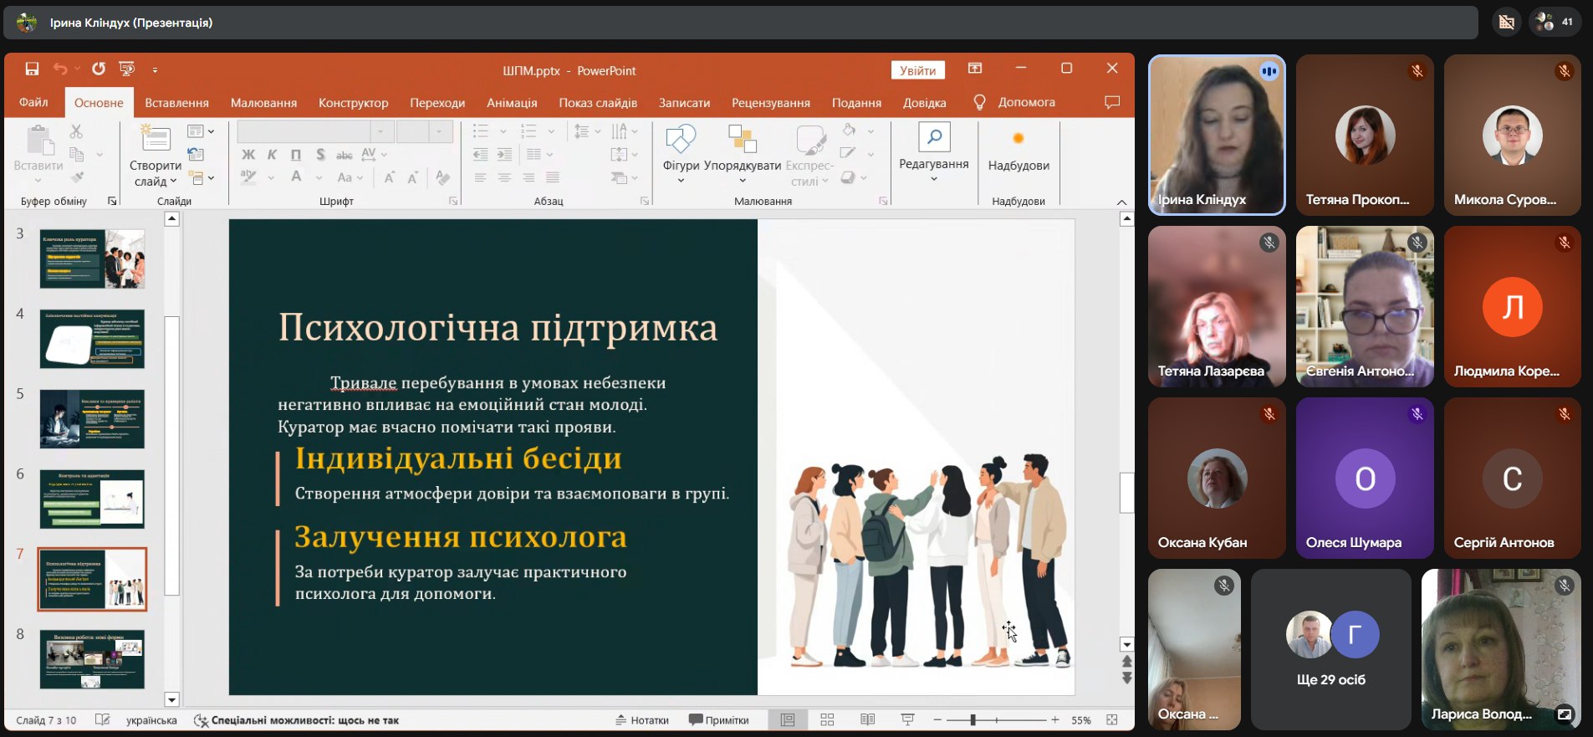Open the font size dropdown
The image size is (1593, 737).
tap(440, 132)
